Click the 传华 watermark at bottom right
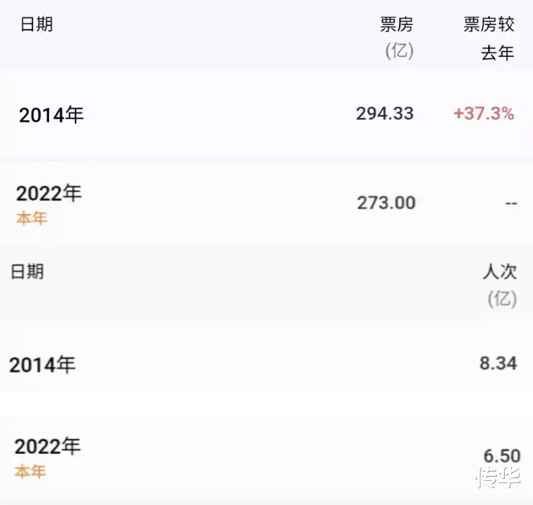Image resolution: width=533 pixels, height=505 pixels. point(499,477)
